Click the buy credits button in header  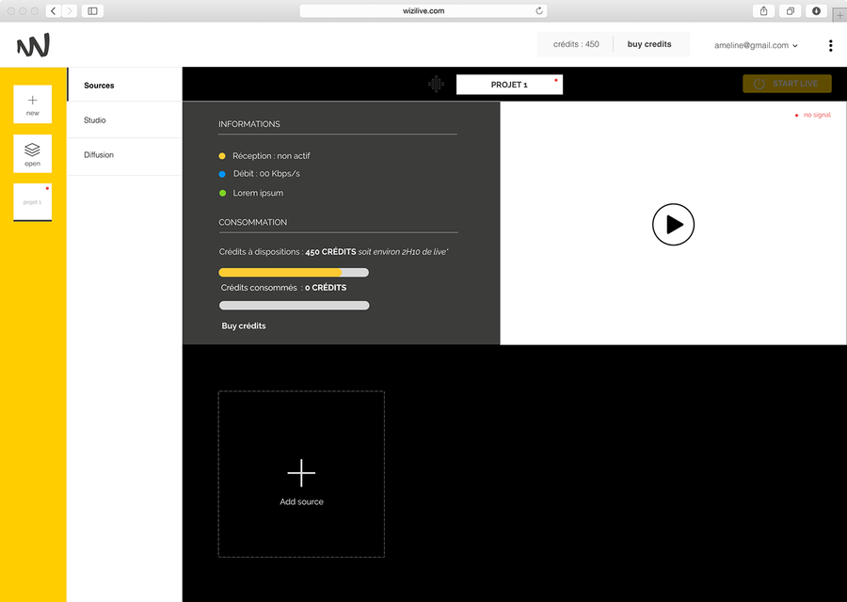pos(649,44)
